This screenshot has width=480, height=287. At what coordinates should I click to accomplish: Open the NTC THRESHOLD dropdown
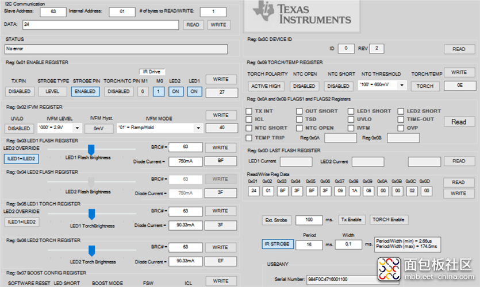[382, 85]
